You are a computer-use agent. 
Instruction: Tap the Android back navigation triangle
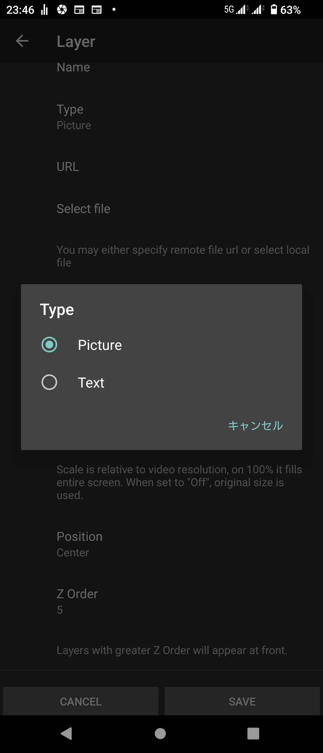66,733
